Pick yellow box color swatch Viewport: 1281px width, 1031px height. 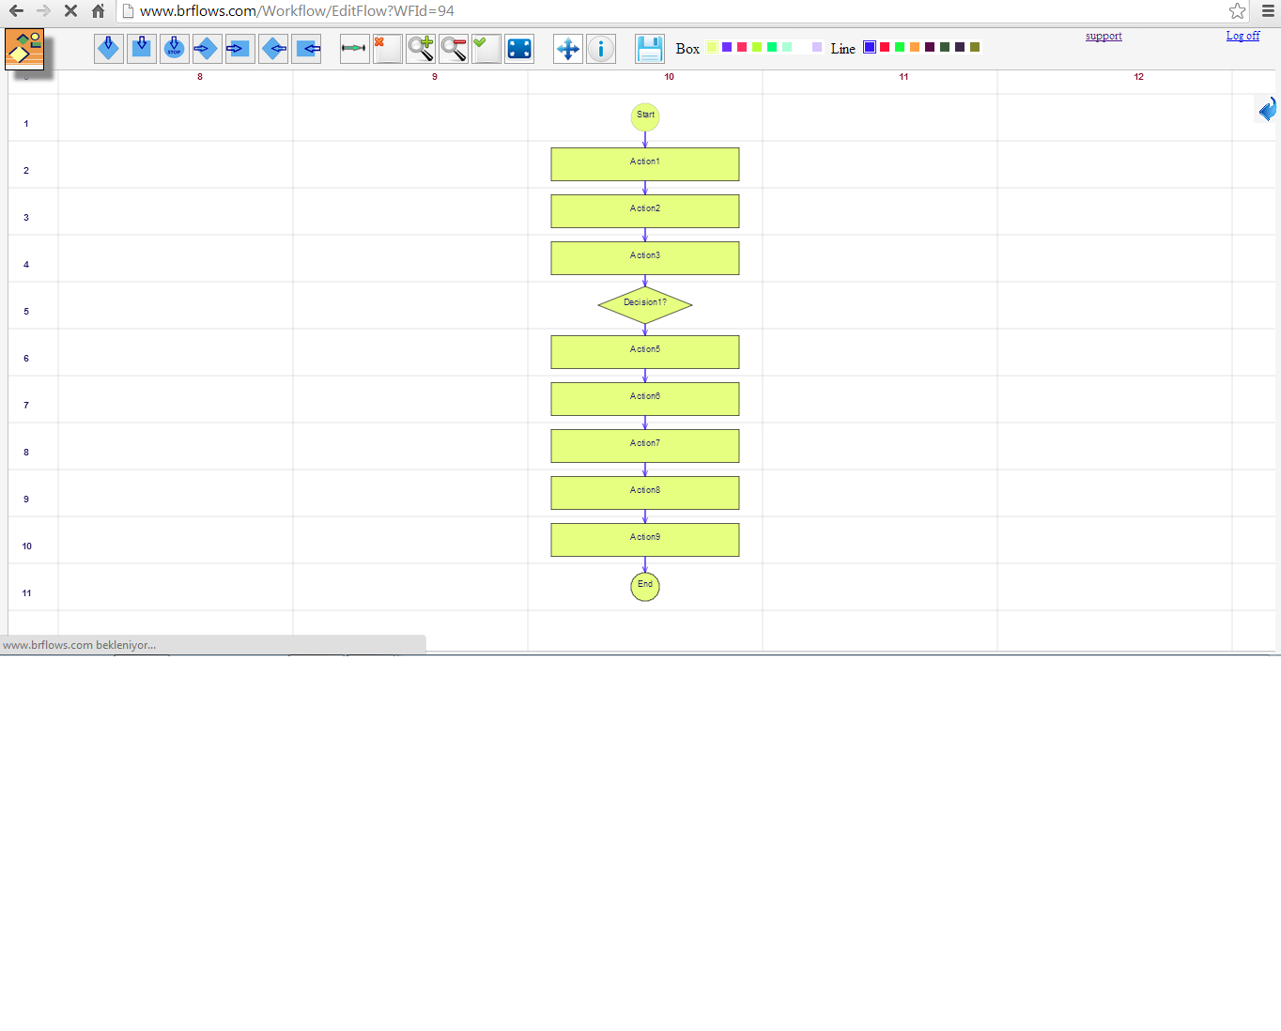tap(712, 47)
